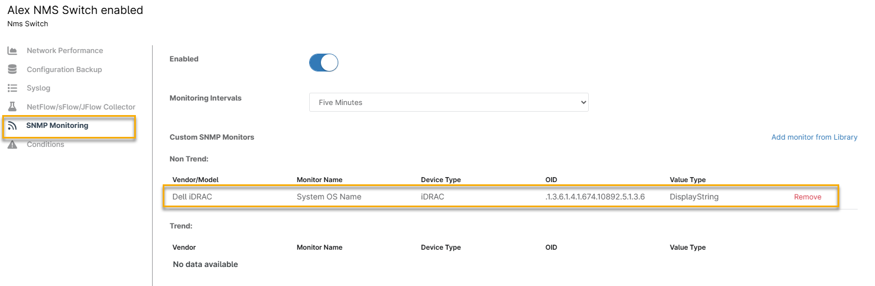Click the Vendor/Model column header
Screen dimensions: 875x286
pyautogui.click(x=196, y=180)
